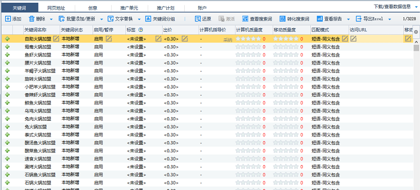Edit bid <0.30> pencil icon in selected row
The image size is (420, 190).
point(185,39)
